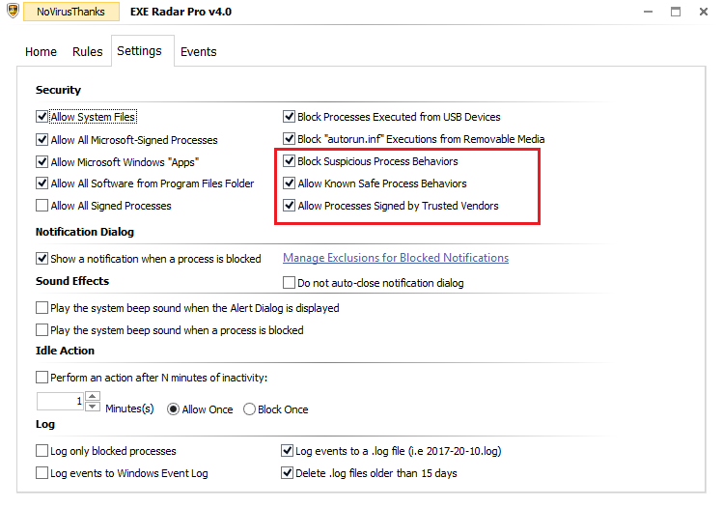Open the Rules tab

[x=87, y=52]
